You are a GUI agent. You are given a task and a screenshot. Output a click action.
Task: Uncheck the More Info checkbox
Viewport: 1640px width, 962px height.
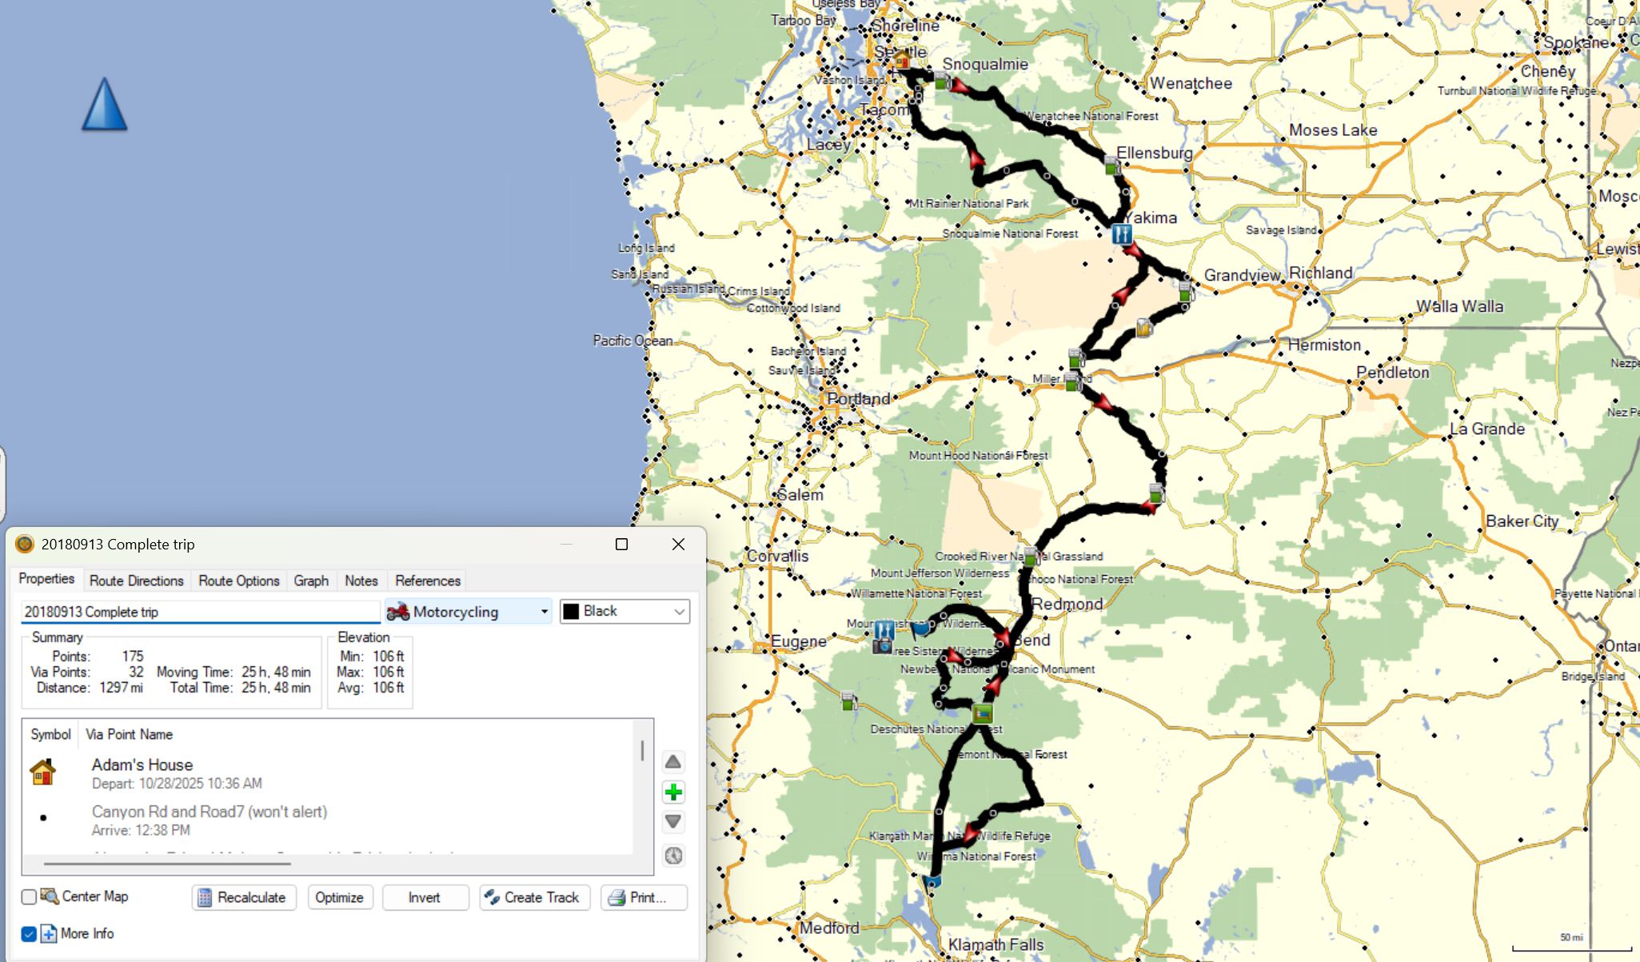click(29, 933)
